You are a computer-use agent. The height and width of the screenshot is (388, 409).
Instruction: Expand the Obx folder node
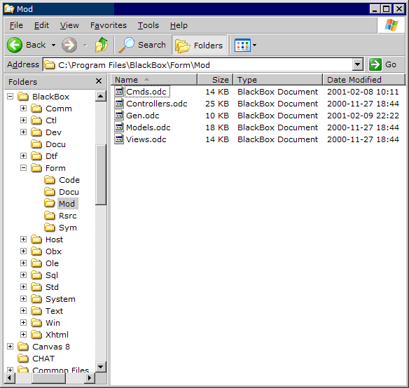point(24,251)
